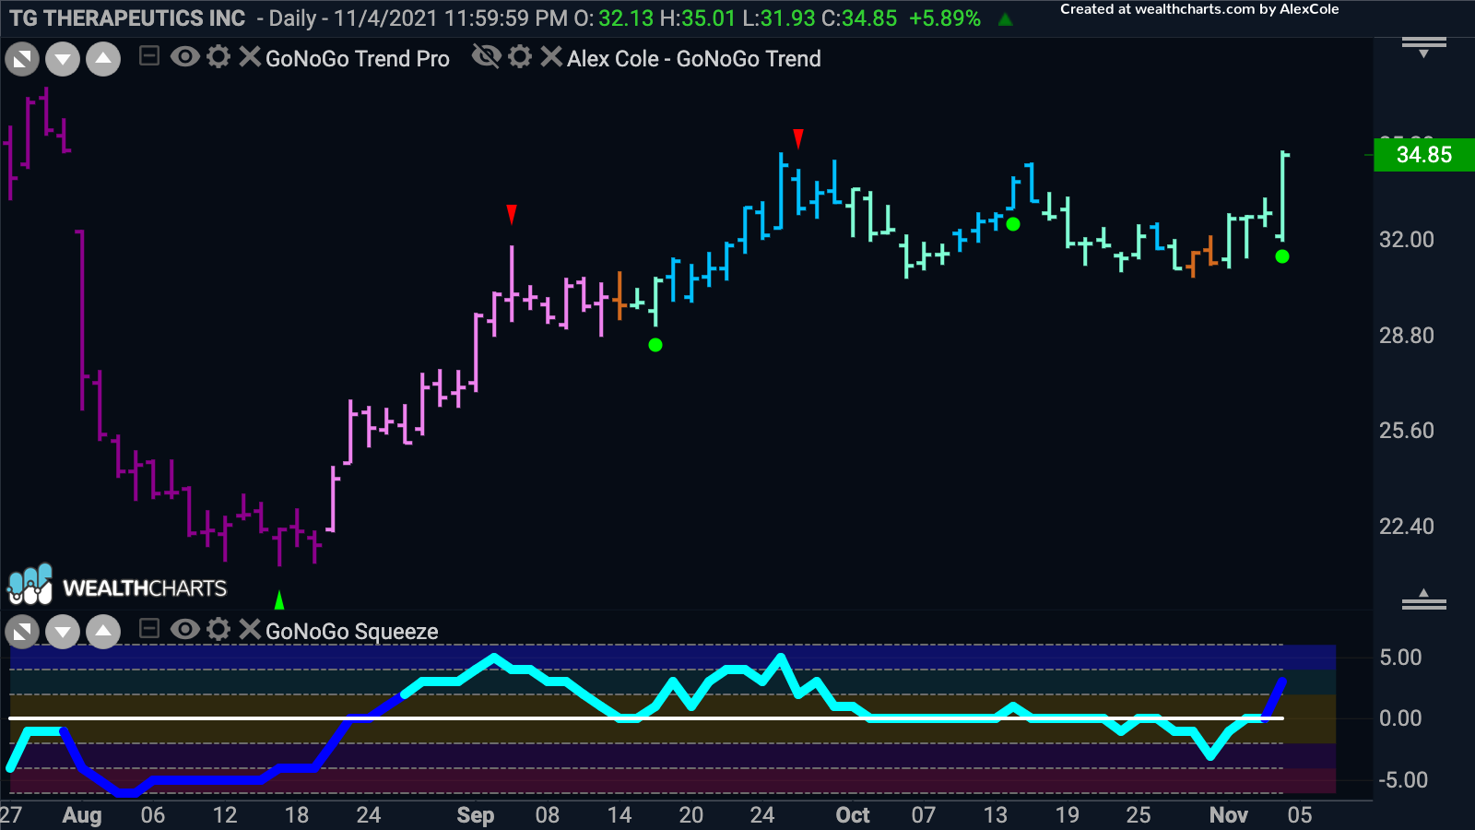Screen dimensions: 1475x830
Task: Click the GoNoGo Squeeze label
Action: pos(352,632)
